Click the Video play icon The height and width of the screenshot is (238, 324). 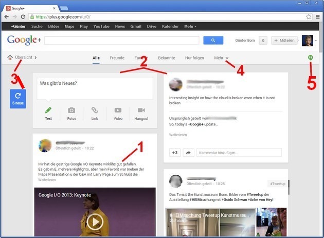point(118,110)
